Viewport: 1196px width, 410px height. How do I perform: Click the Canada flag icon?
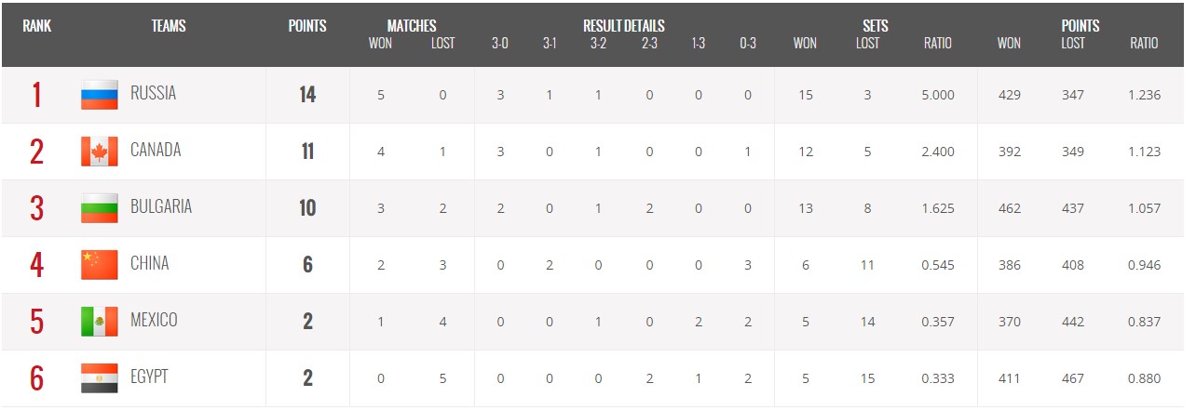coord(100,152)
